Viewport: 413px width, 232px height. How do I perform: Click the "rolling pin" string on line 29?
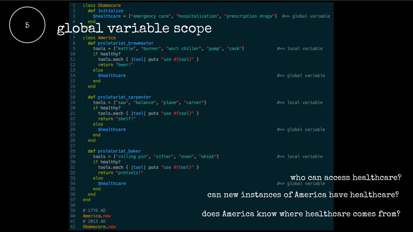point(132,157)
